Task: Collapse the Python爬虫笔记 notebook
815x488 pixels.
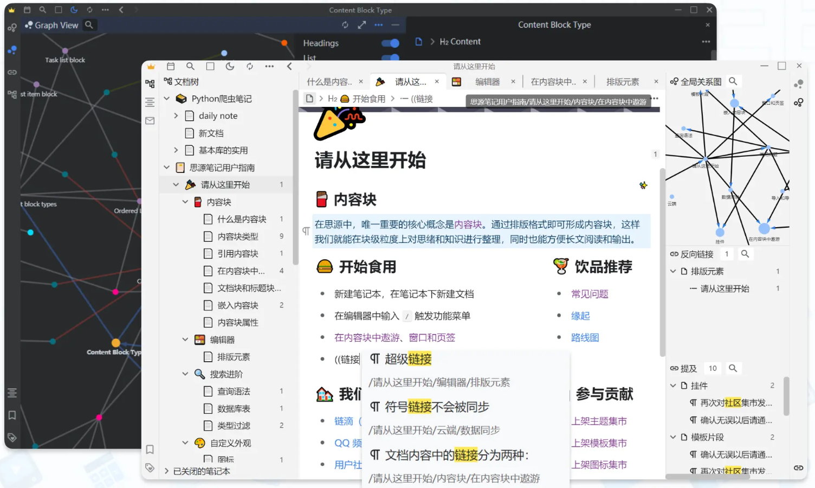Action: pyautogui.click(x=167, y=99)
